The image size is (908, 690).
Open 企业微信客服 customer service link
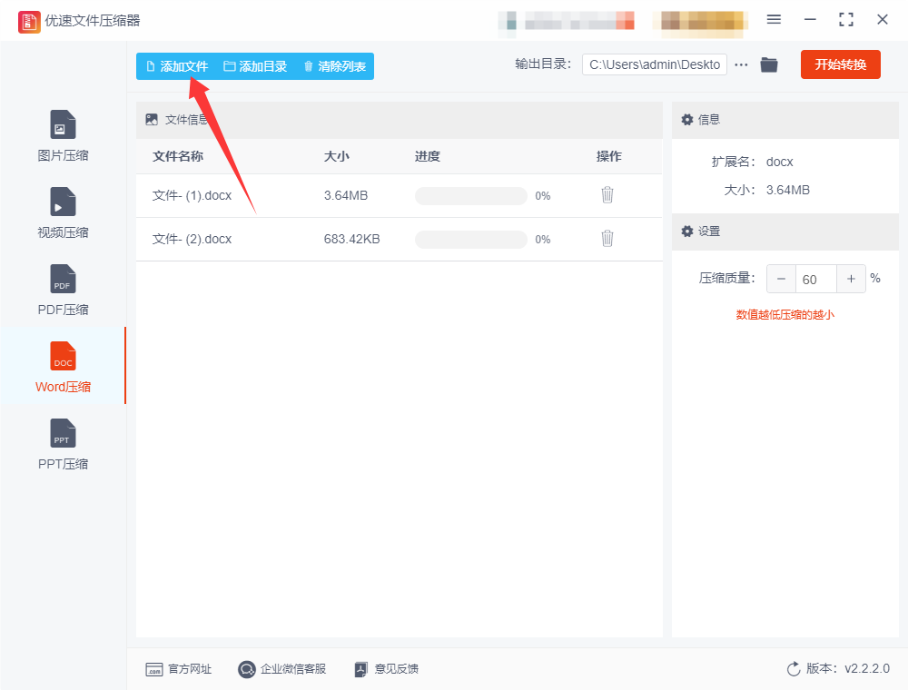pos(282,669)
